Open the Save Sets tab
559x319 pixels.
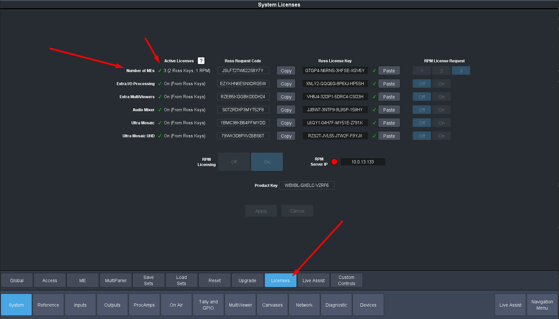pyautogui.click(x=149, y=280)
